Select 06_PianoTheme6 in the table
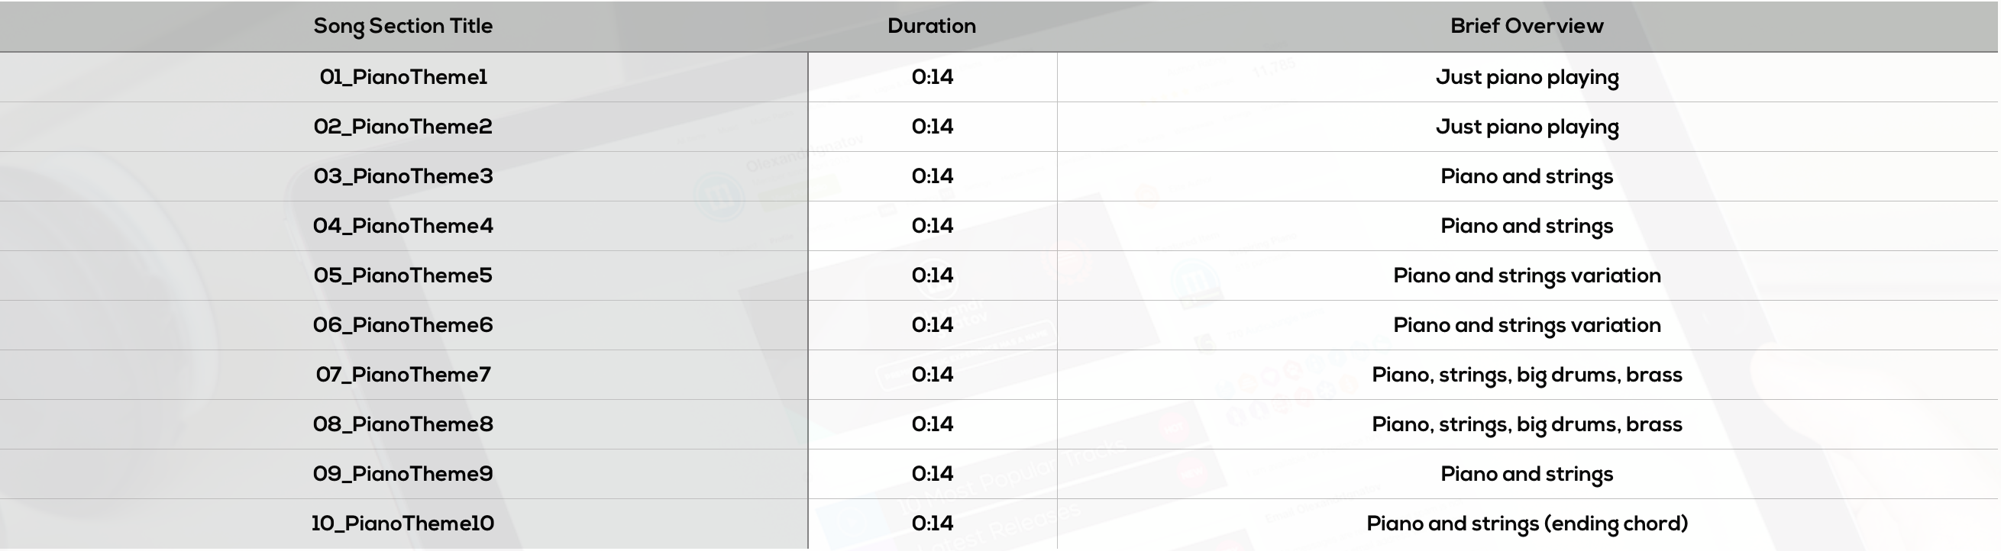 point(403,325)
